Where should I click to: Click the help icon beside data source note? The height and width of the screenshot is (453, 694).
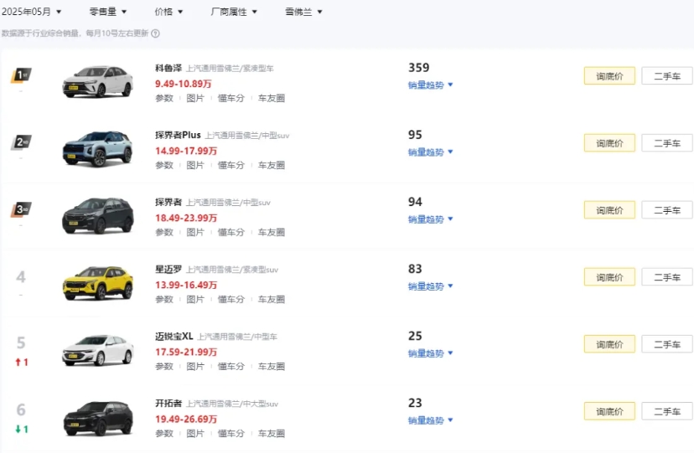point(155,33)
